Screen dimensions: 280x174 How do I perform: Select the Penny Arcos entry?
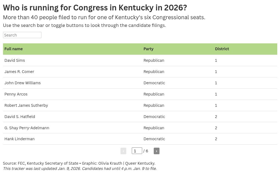coord(140,94)
